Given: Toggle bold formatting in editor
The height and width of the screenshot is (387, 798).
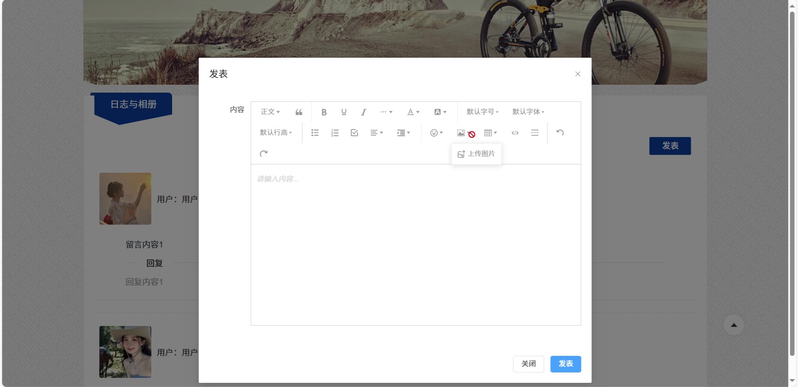Looking at the screenshot, I should (324, 112).
